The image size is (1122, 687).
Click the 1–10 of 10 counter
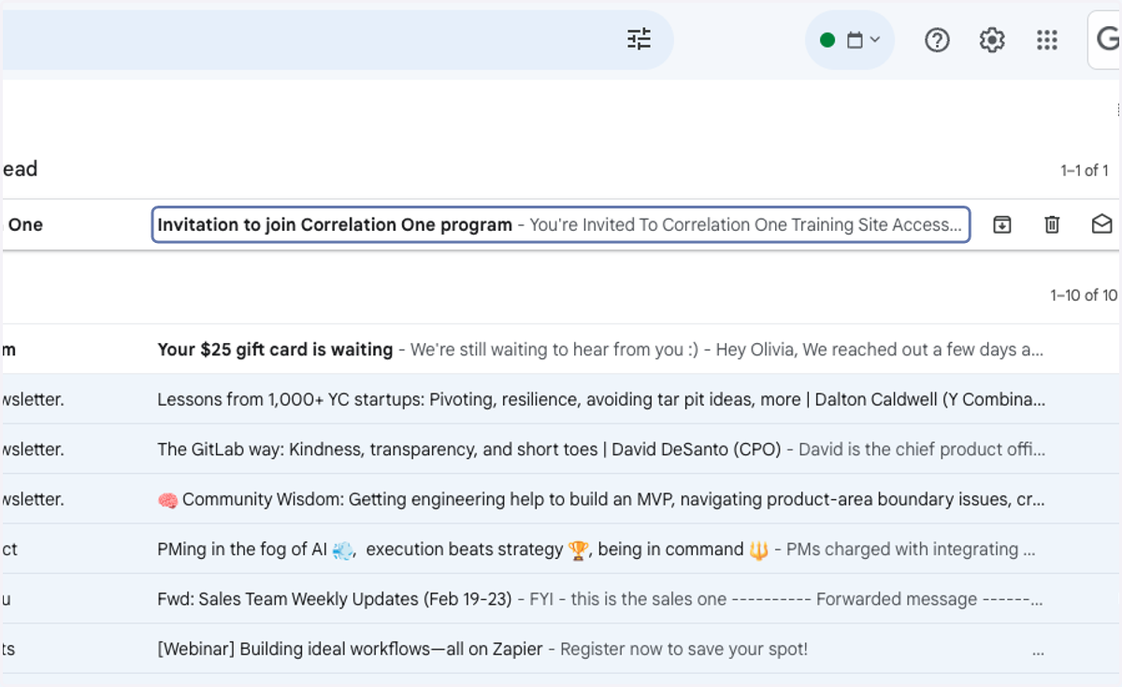1084,295
